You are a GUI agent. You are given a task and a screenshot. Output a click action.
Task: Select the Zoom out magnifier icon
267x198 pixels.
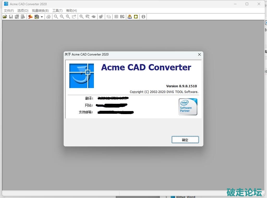pyautogui.click(x=56, y=17)
